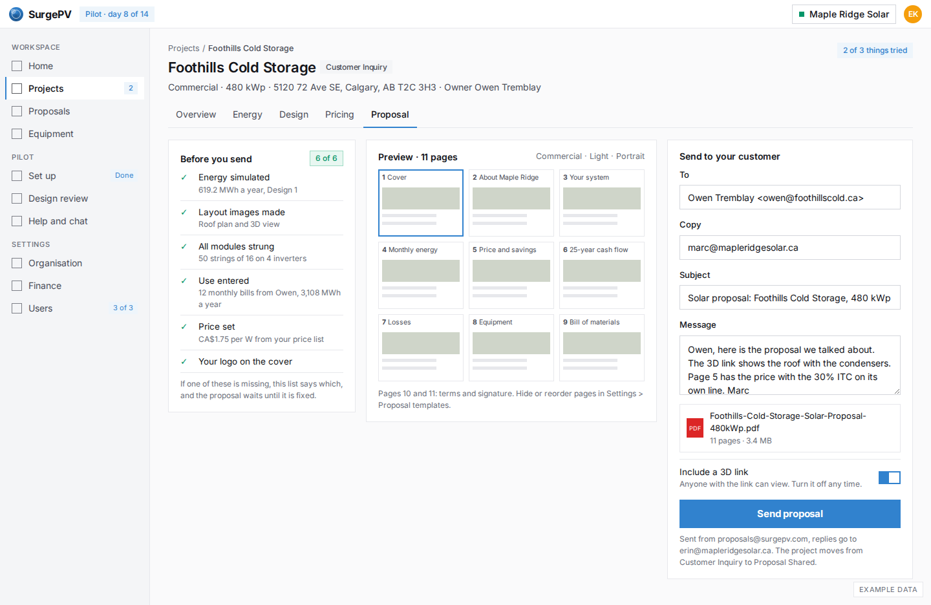Open the Price and savings page thumbnail
This screenshot has width=931, height=605.
(x=511, y=275)
